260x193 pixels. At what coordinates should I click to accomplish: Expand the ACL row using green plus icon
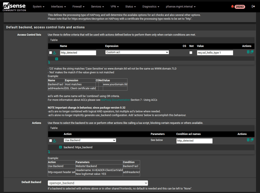57,59
